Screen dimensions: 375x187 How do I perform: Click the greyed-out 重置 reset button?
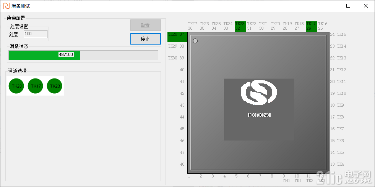pyautogui.click(x=145, y=25)
